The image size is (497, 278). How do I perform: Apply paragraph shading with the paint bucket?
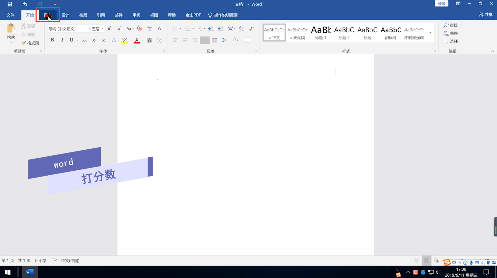click(x=235, y=40)
